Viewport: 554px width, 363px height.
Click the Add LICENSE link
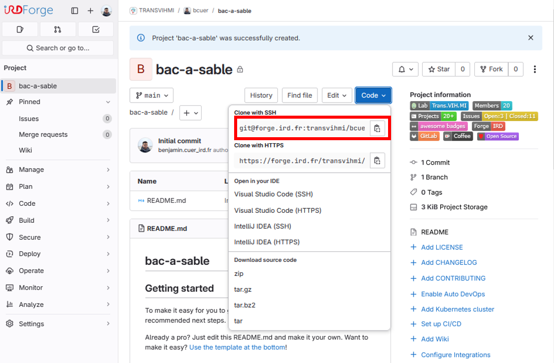point(442,247)
